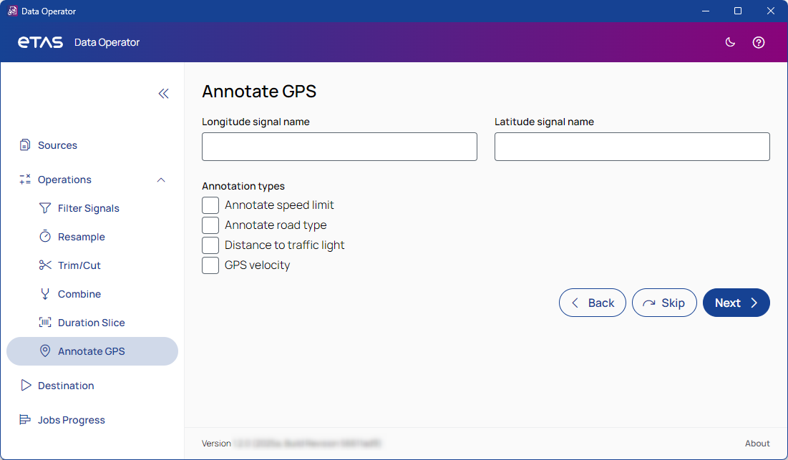The image size is (788, 460).
Task: Open the About link
Action: point(757,444)
